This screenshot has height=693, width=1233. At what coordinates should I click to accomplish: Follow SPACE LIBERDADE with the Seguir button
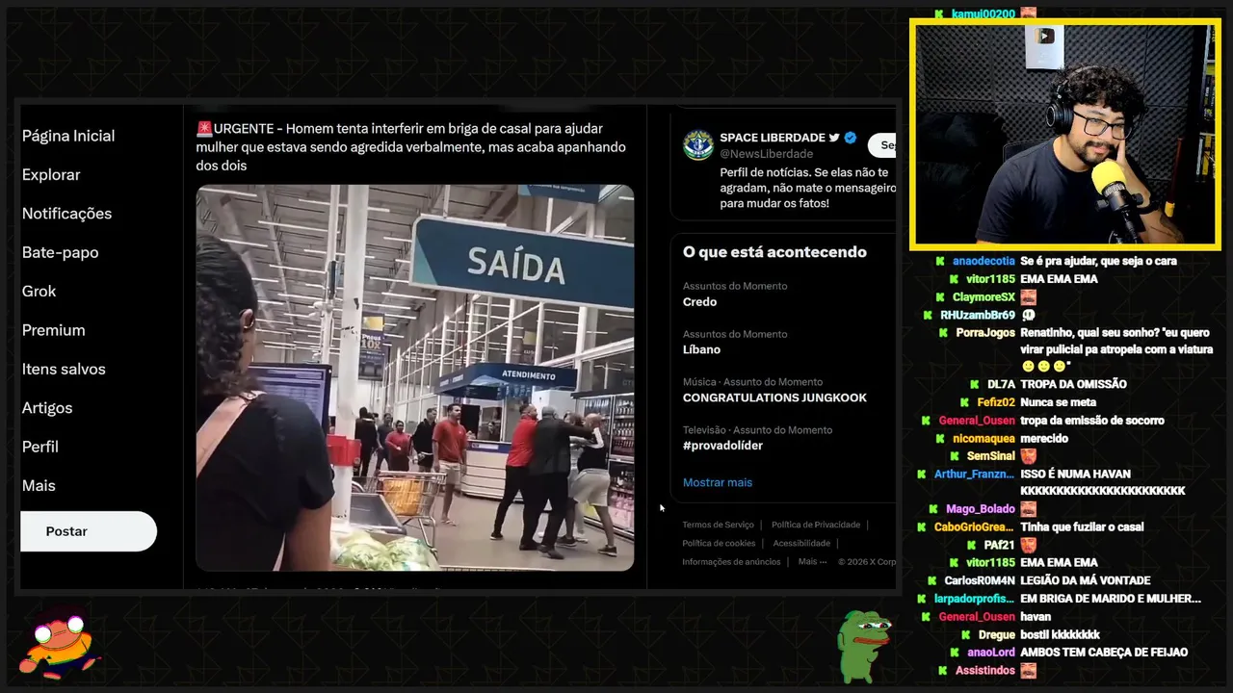(882, 145)
